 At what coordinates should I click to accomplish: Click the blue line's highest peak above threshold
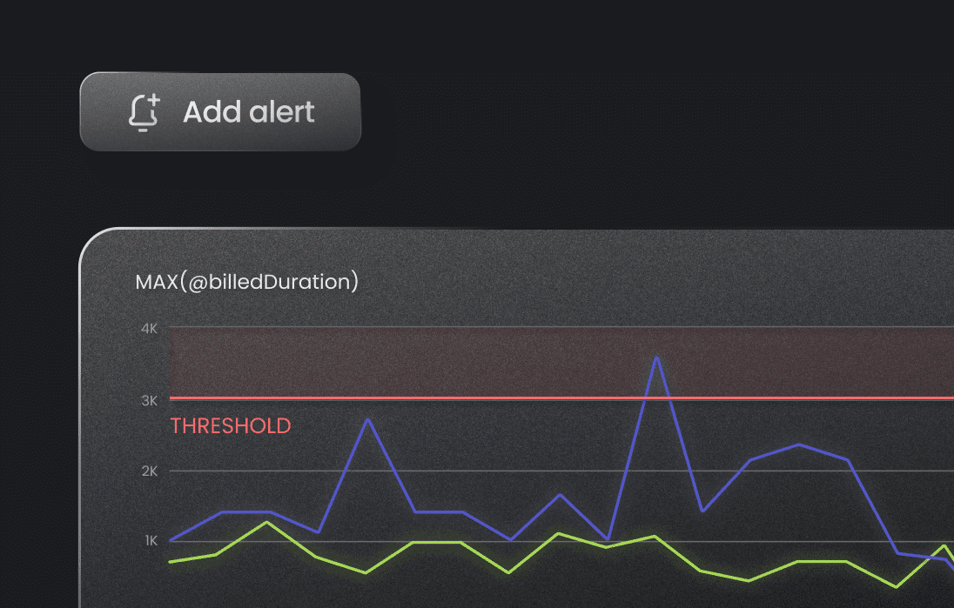[x=656, y=358]
